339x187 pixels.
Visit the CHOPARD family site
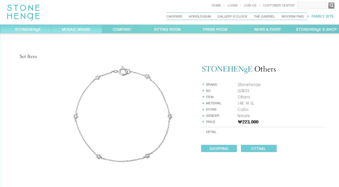point(174,16)
